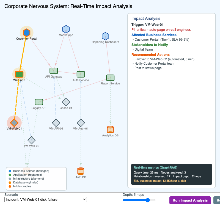Click 'Digital Team' stakeholder entry

click(144, 50)
